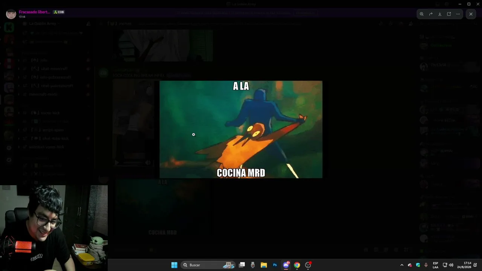Click the Buscar taskbar search box
482x271 pixels.
(x=208, y=265)
